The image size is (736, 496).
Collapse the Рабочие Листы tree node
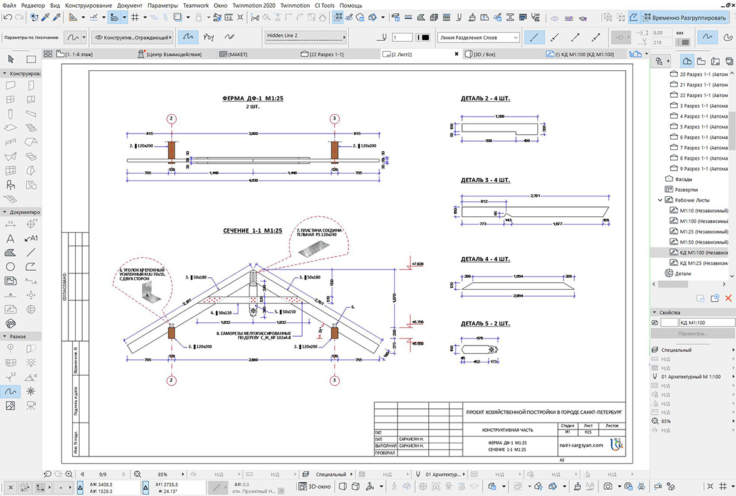pyautogui.click(x=660, y=200)
